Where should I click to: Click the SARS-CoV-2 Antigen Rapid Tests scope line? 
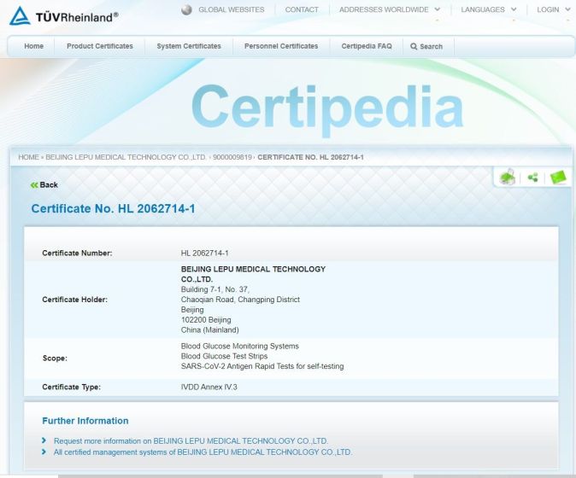click(262, 366)
